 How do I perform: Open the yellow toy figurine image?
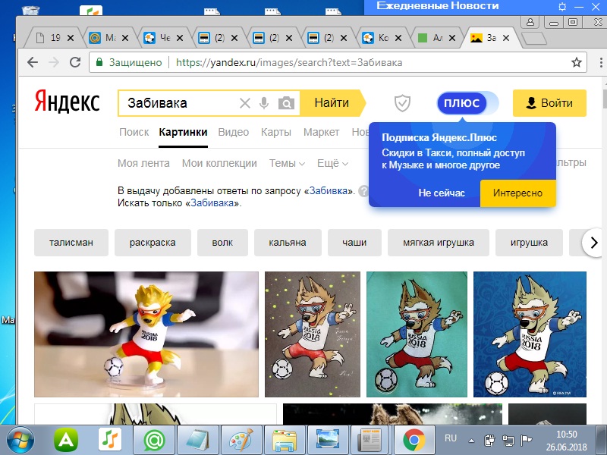pyautogui.click(x=146, y=334)
